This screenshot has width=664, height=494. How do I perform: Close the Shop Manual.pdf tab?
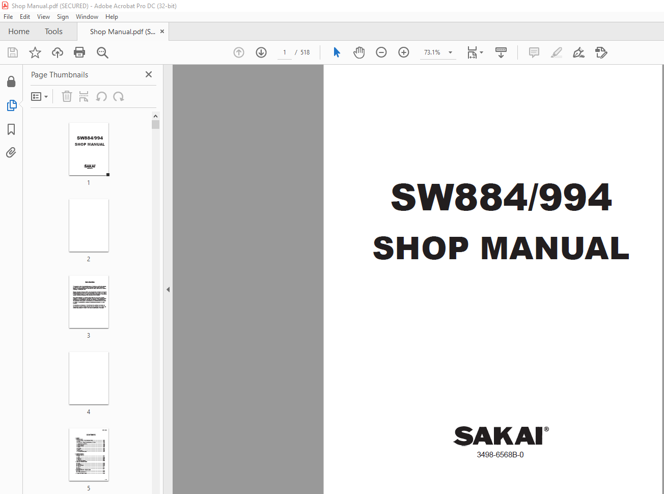pos(162,32)
